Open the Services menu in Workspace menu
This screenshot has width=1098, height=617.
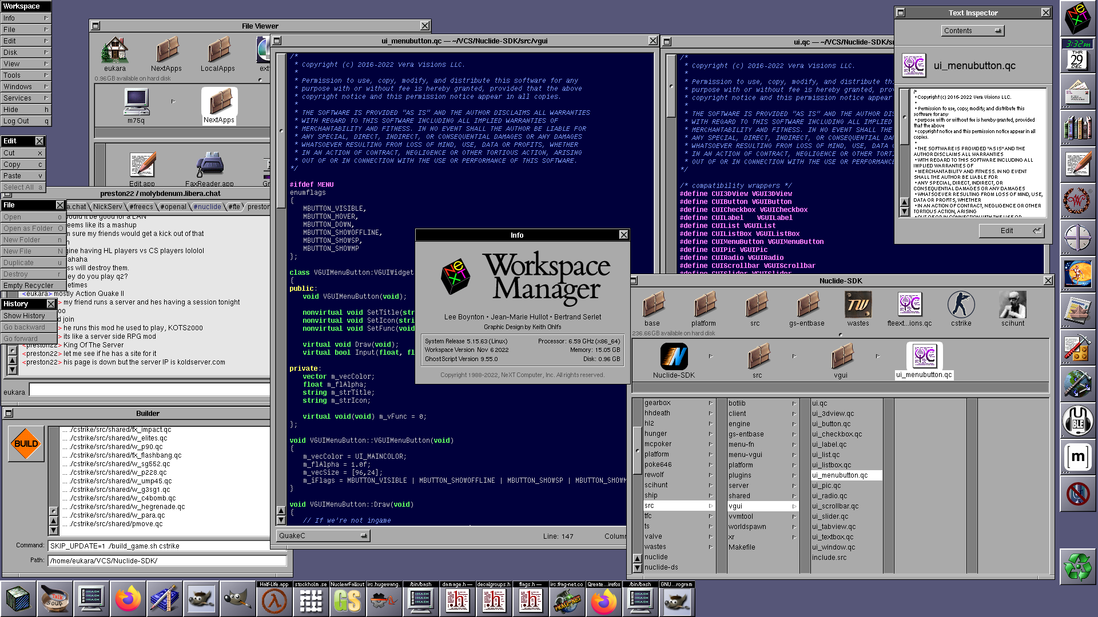point(25,98)
